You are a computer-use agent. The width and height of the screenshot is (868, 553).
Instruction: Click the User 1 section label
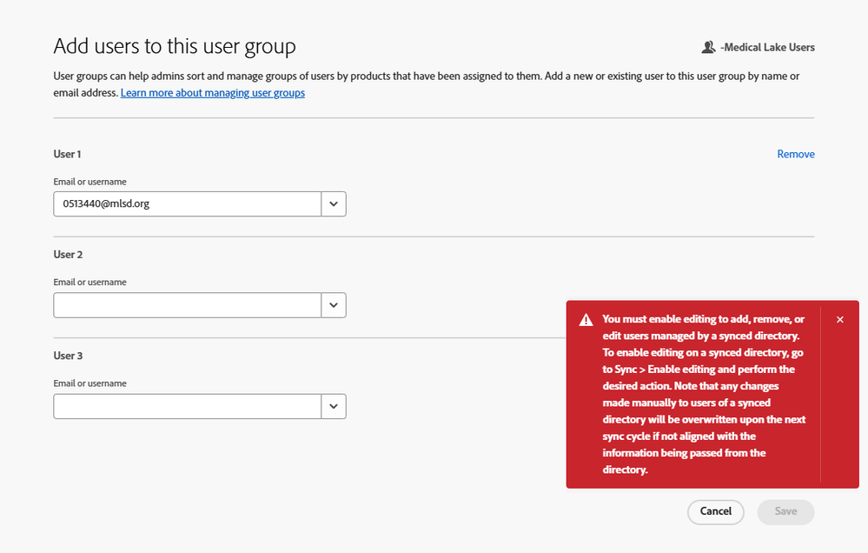67,154
